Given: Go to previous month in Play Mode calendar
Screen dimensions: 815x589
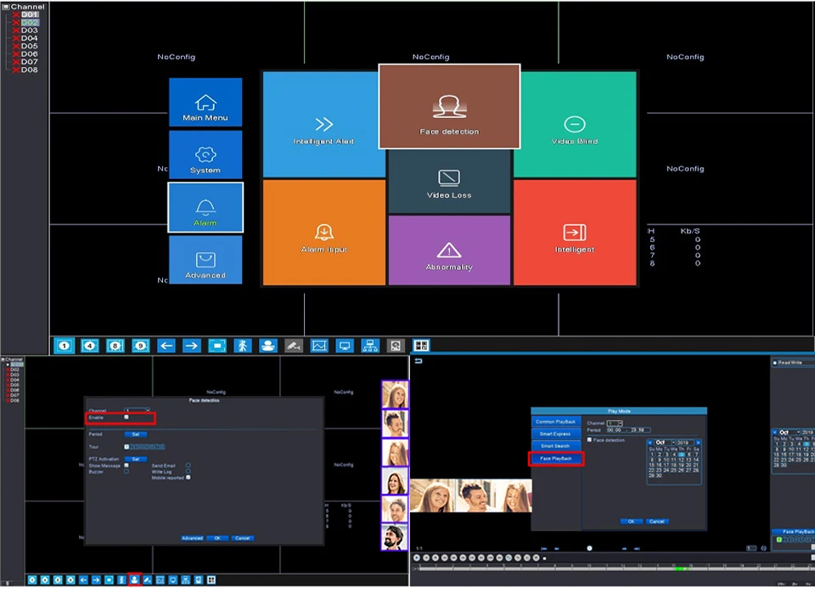Looking at the screenshot, I should click(x=649, y=442).
